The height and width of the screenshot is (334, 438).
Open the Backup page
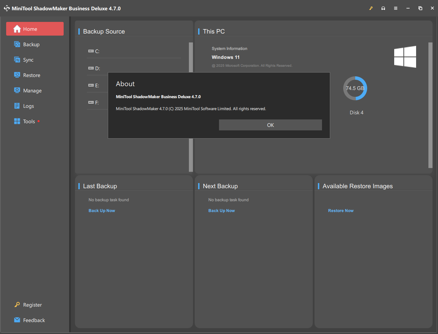tap(35, 44)
